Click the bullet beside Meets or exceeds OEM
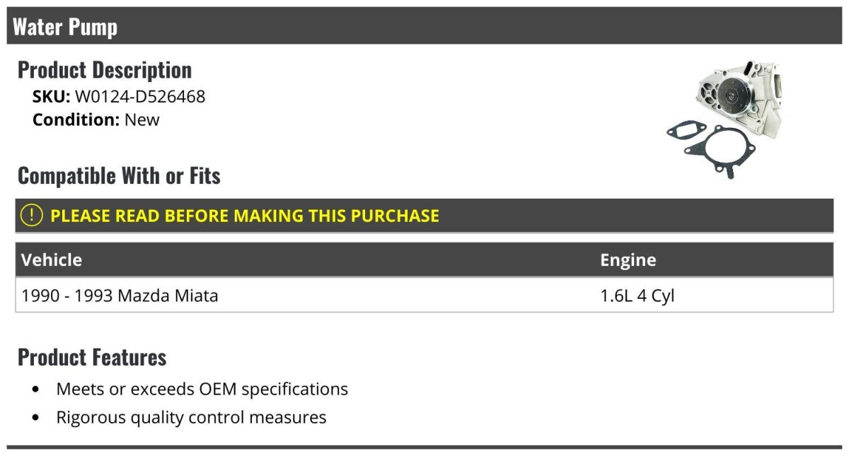Screen dimensions: 849x456 coord(36,390)
